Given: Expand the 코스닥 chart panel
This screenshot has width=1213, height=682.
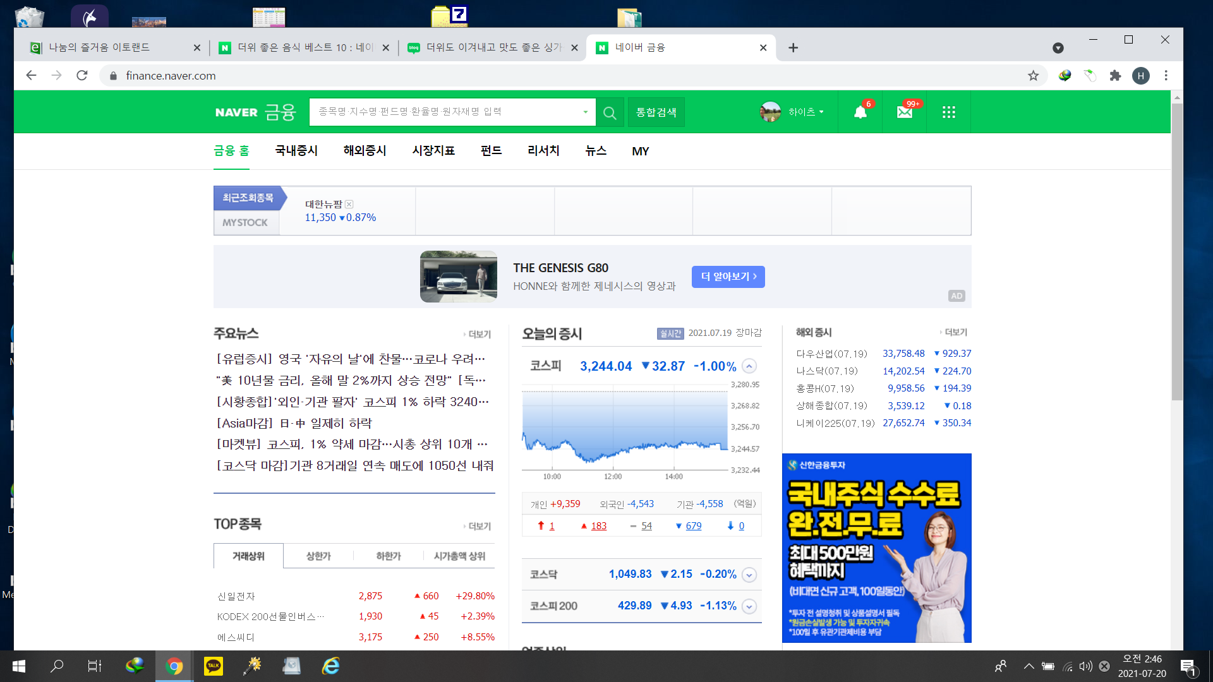Looking at the screenshot, I should click(x=749, y=575).
